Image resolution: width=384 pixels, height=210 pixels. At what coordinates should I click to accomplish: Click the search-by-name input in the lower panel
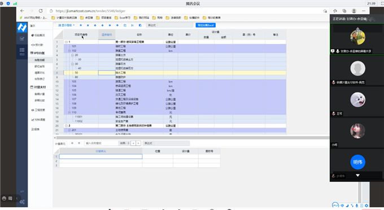[101, 143]
